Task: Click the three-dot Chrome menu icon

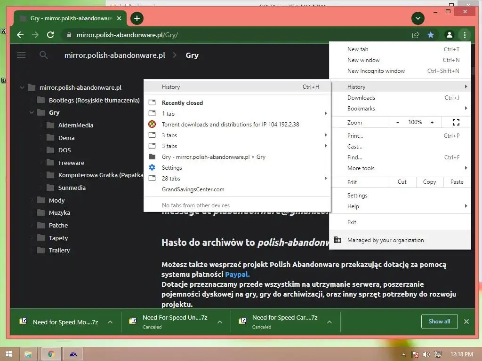Action: [465, 35]
